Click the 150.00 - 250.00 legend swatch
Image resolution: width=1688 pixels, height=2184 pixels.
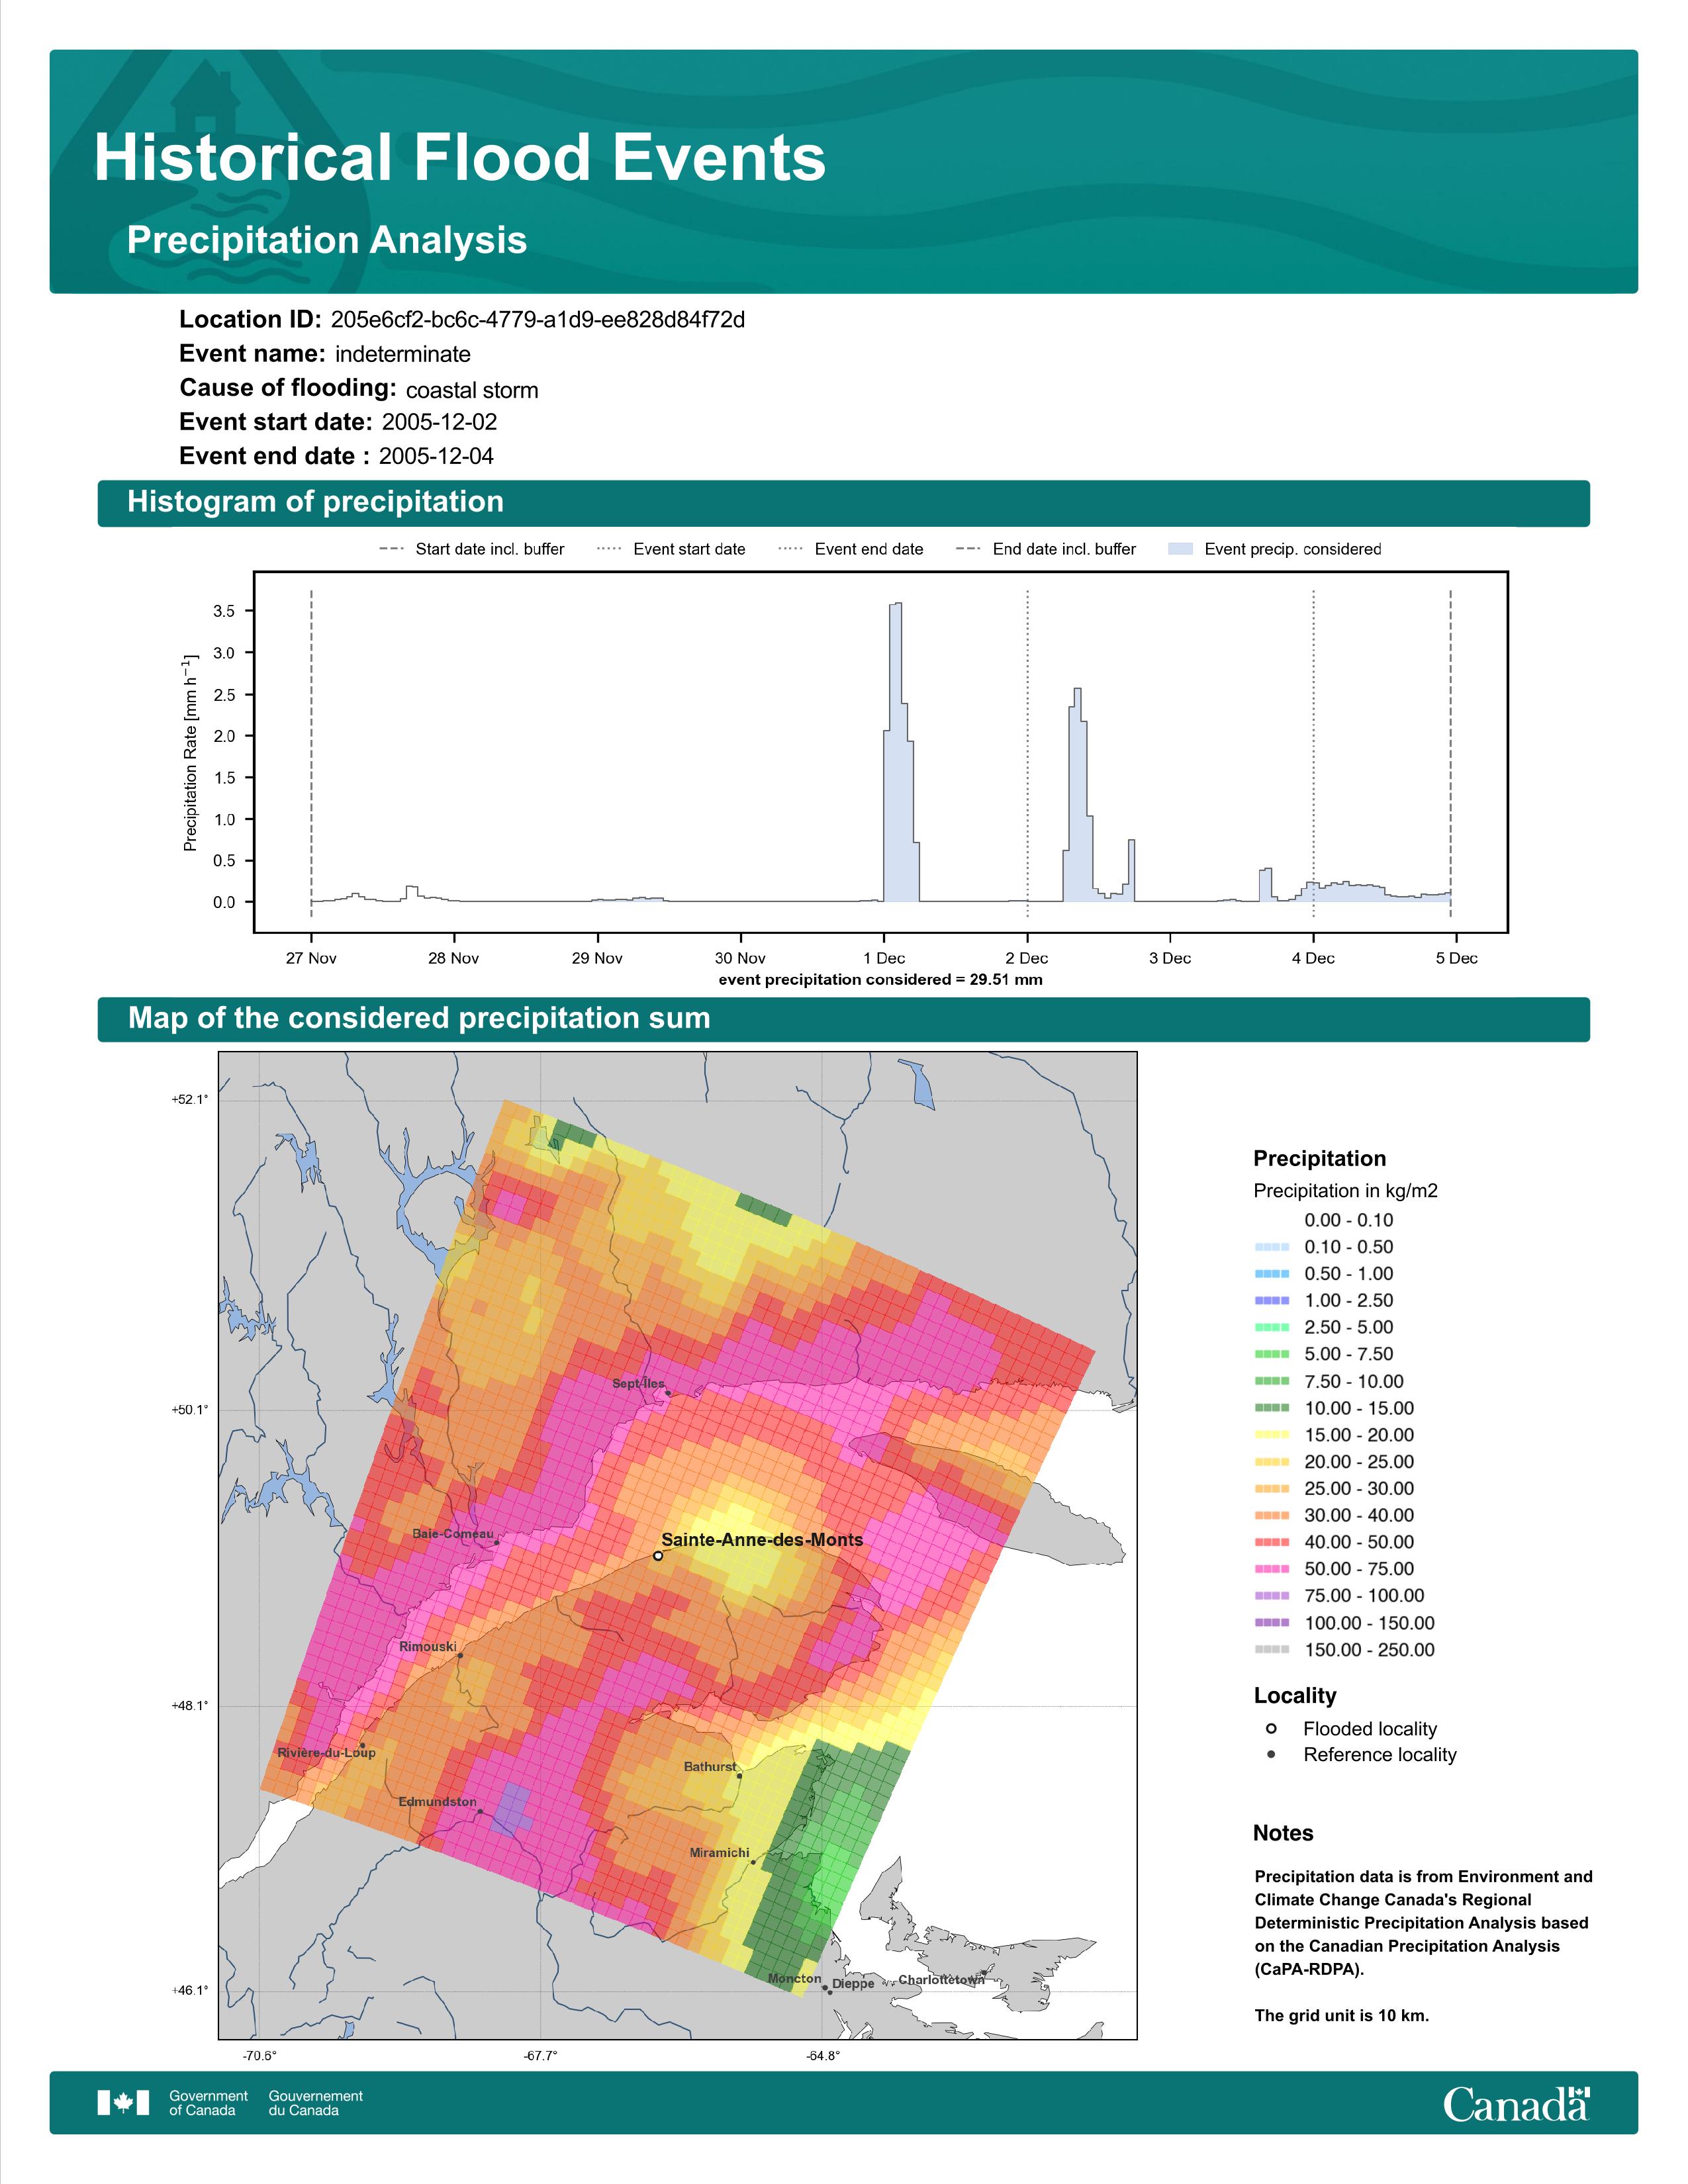(x=1272, y=1650)
